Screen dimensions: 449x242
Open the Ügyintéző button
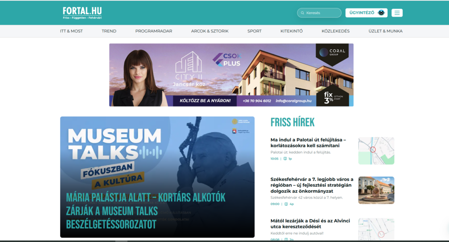pyautogui.click(x=366, y=13)
